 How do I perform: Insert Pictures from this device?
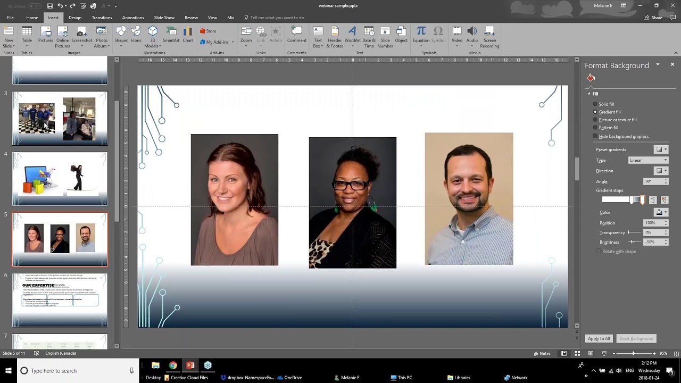pos(46,34)
